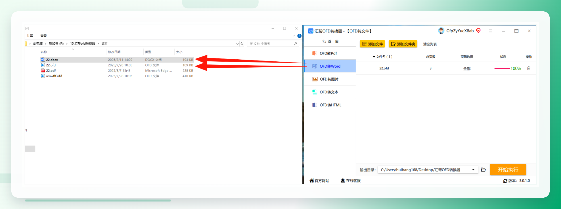Click the username GfpZyYucX8ab
561x209 pixels.
[x=460, y=31]
